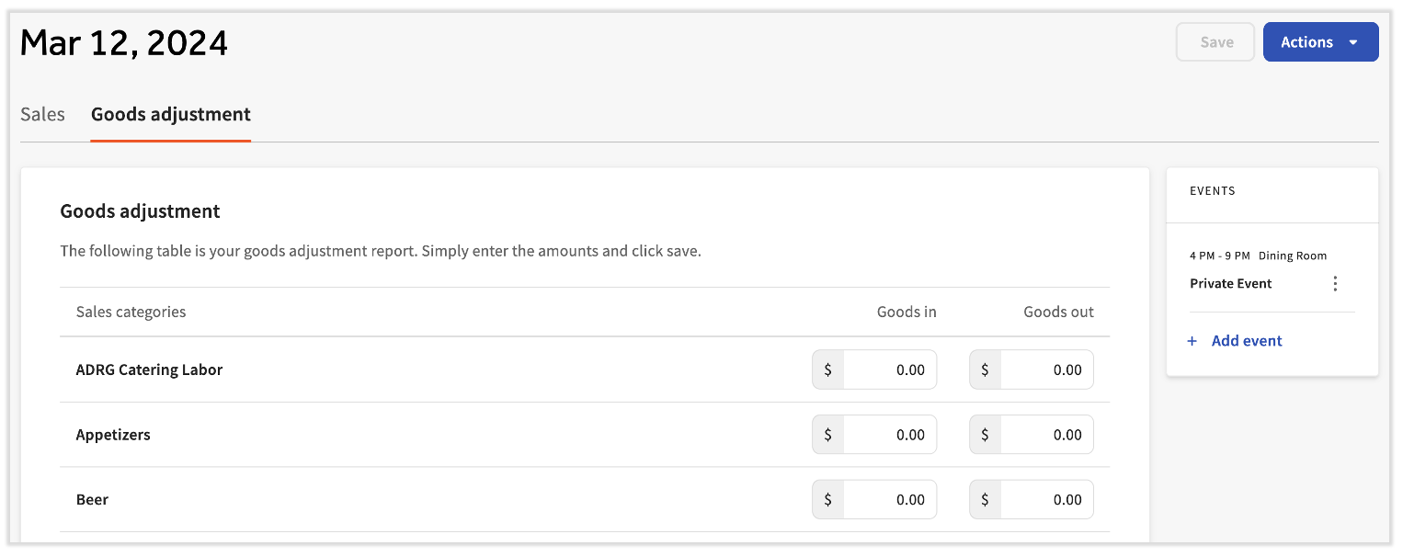The height and width of the screenshot is (557, 1403).
Task: Edit Goods out for ADRG Catering Labor
Action: pos(1045,370)
